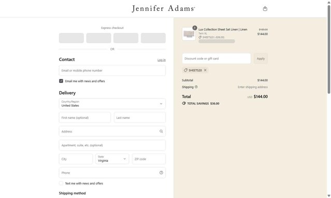This screenshot has height=198, width=331.
Task: Click the address search magnifier icon
Action: click(161, 131)
